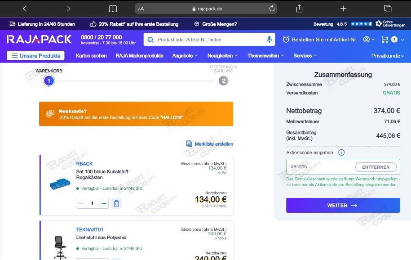Viewport: 411px width, 260px height.
Task: Click the info icon next to Aktionscode
Action: pyautogui.click(x=341, y=152)
